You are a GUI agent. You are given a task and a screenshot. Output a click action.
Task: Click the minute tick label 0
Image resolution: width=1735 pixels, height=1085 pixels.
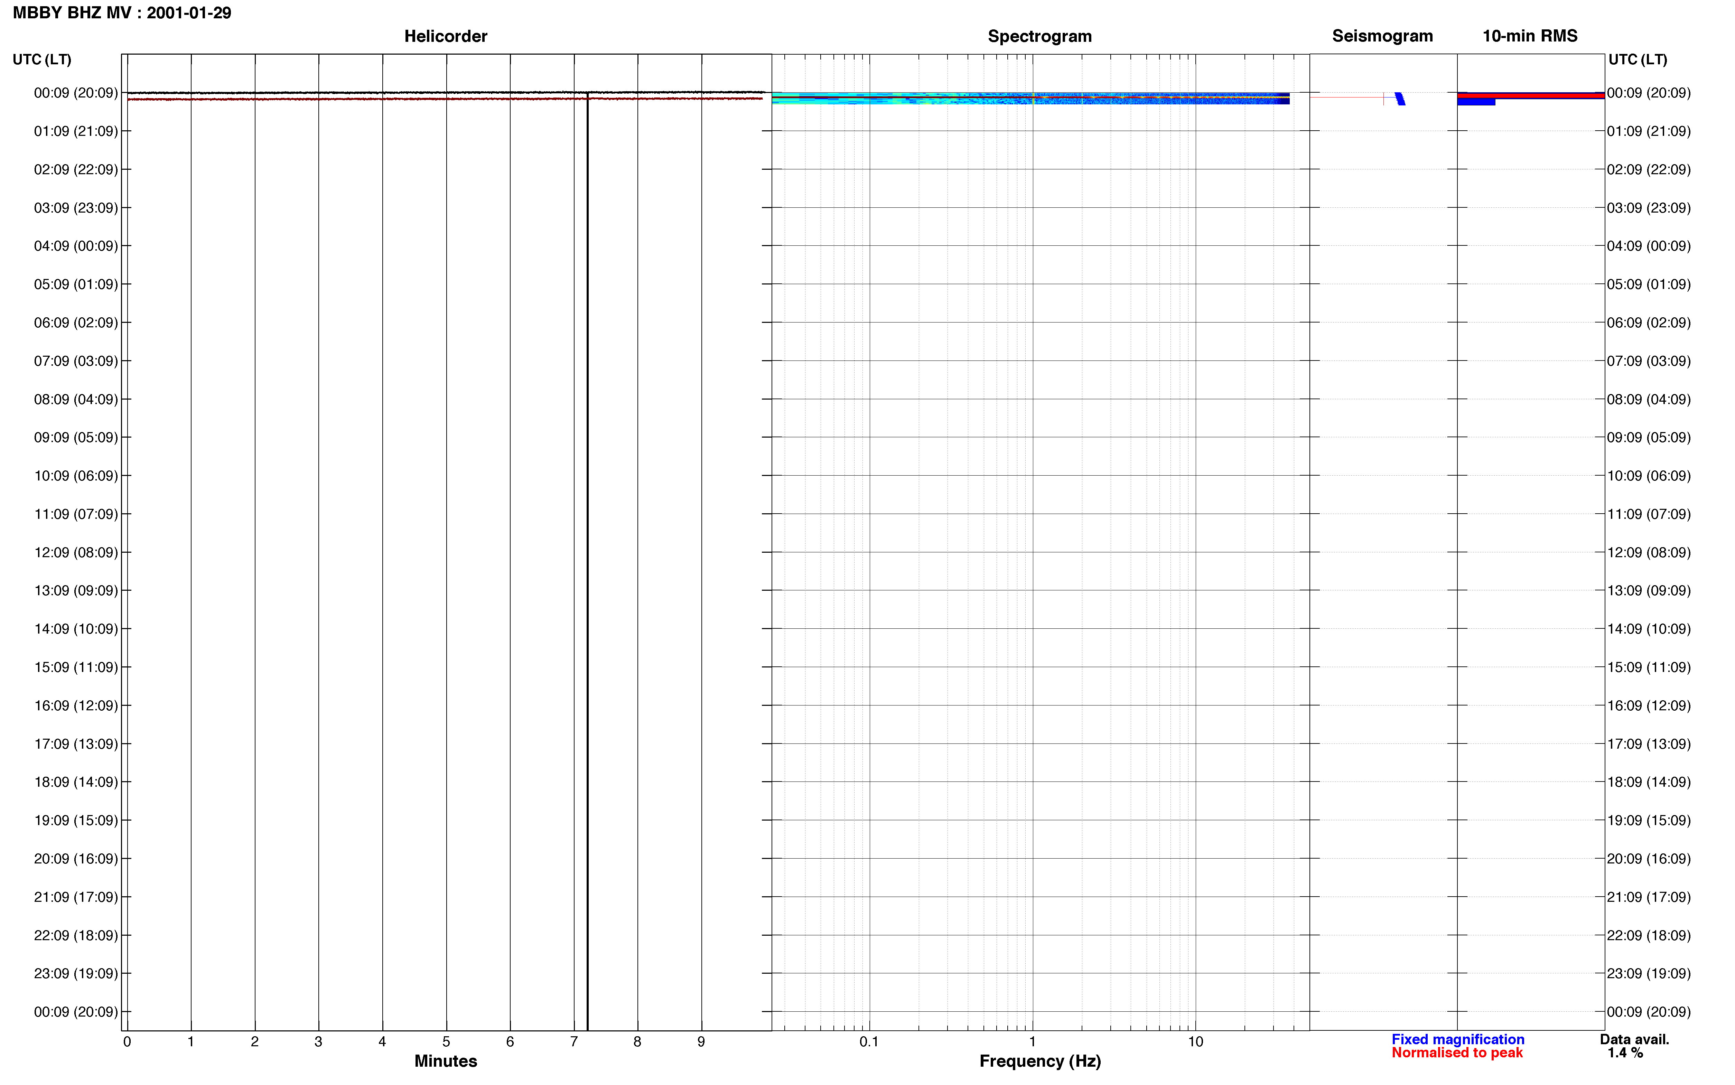[x=127, y=1042]
